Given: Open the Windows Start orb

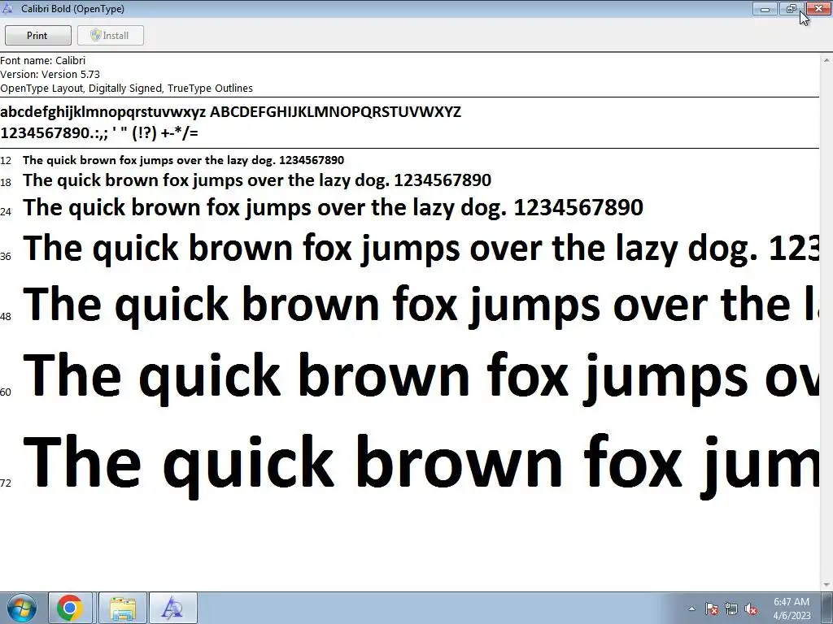Looking at the screenshot, I should (22, 608).
